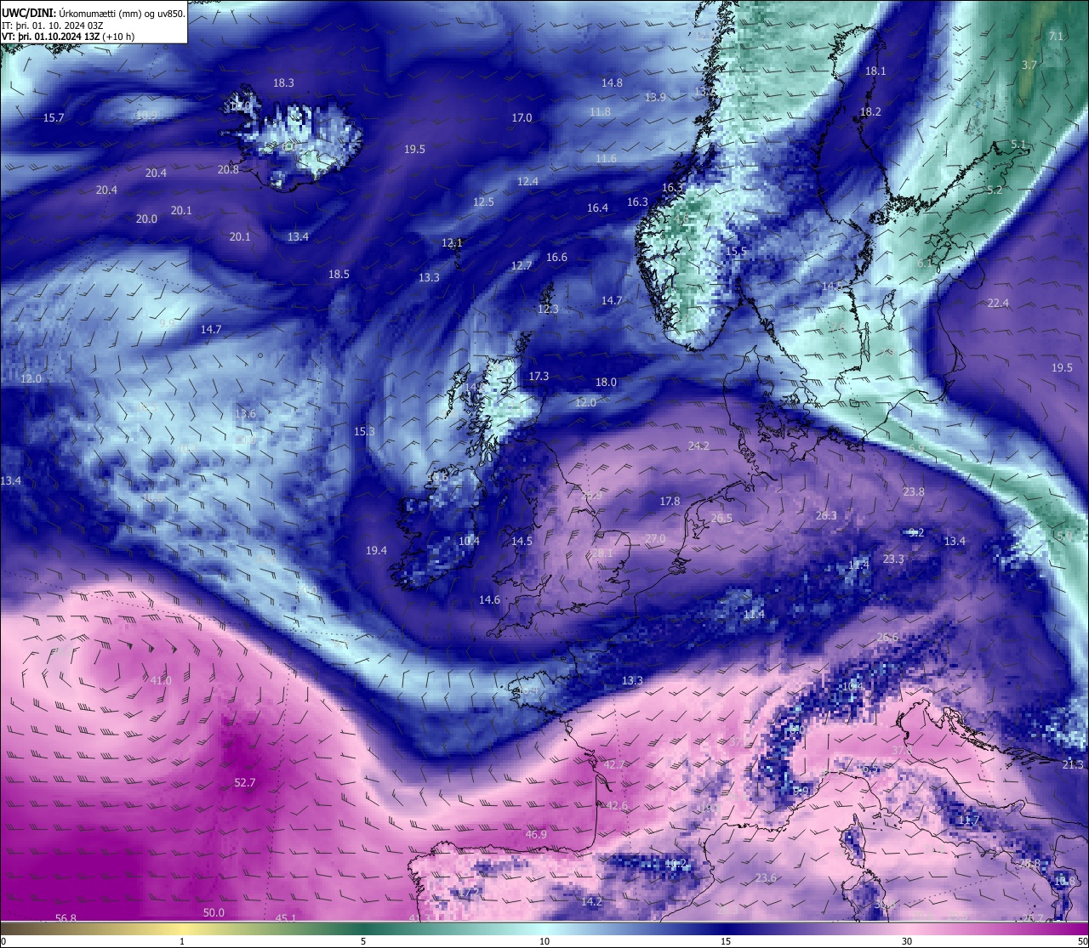Click the 18.3 value above Iceland

click(x=283, y=82)
